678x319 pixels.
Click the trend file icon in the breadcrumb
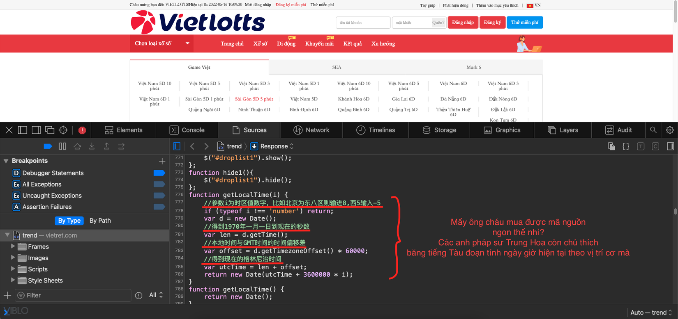[221, 146]
